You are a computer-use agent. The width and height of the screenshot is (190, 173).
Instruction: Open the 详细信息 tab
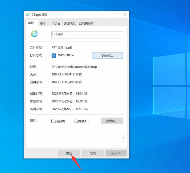(69, 23)
